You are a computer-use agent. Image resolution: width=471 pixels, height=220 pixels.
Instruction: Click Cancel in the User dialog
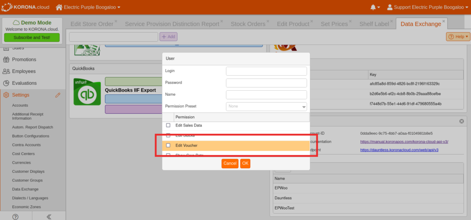[230, 164]
